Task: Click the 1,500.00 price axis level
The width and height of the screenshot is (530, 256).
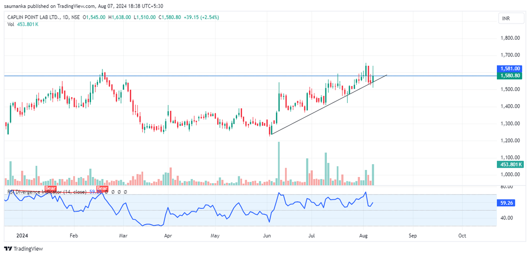Action: pos(510,89)
